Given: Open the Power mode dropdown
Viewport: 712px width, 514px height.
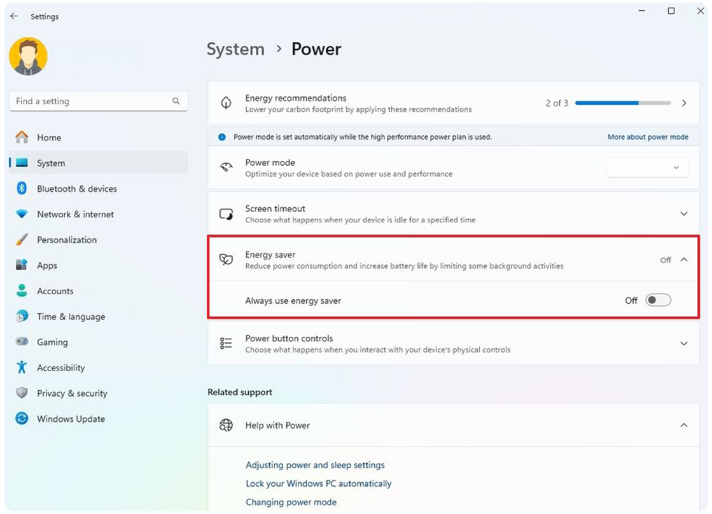Looking at the screenshot, I should pyautogui.click(x=647, y=168).
